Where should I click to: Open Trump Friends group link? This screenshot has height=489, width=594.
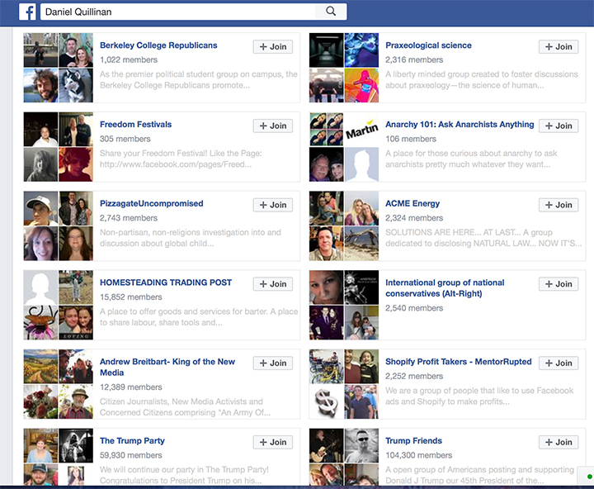(x=413, y=441)
